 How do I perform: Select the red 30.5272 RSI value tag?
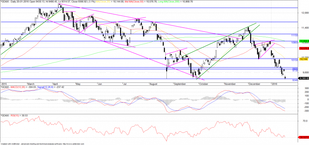click(304, 137)
